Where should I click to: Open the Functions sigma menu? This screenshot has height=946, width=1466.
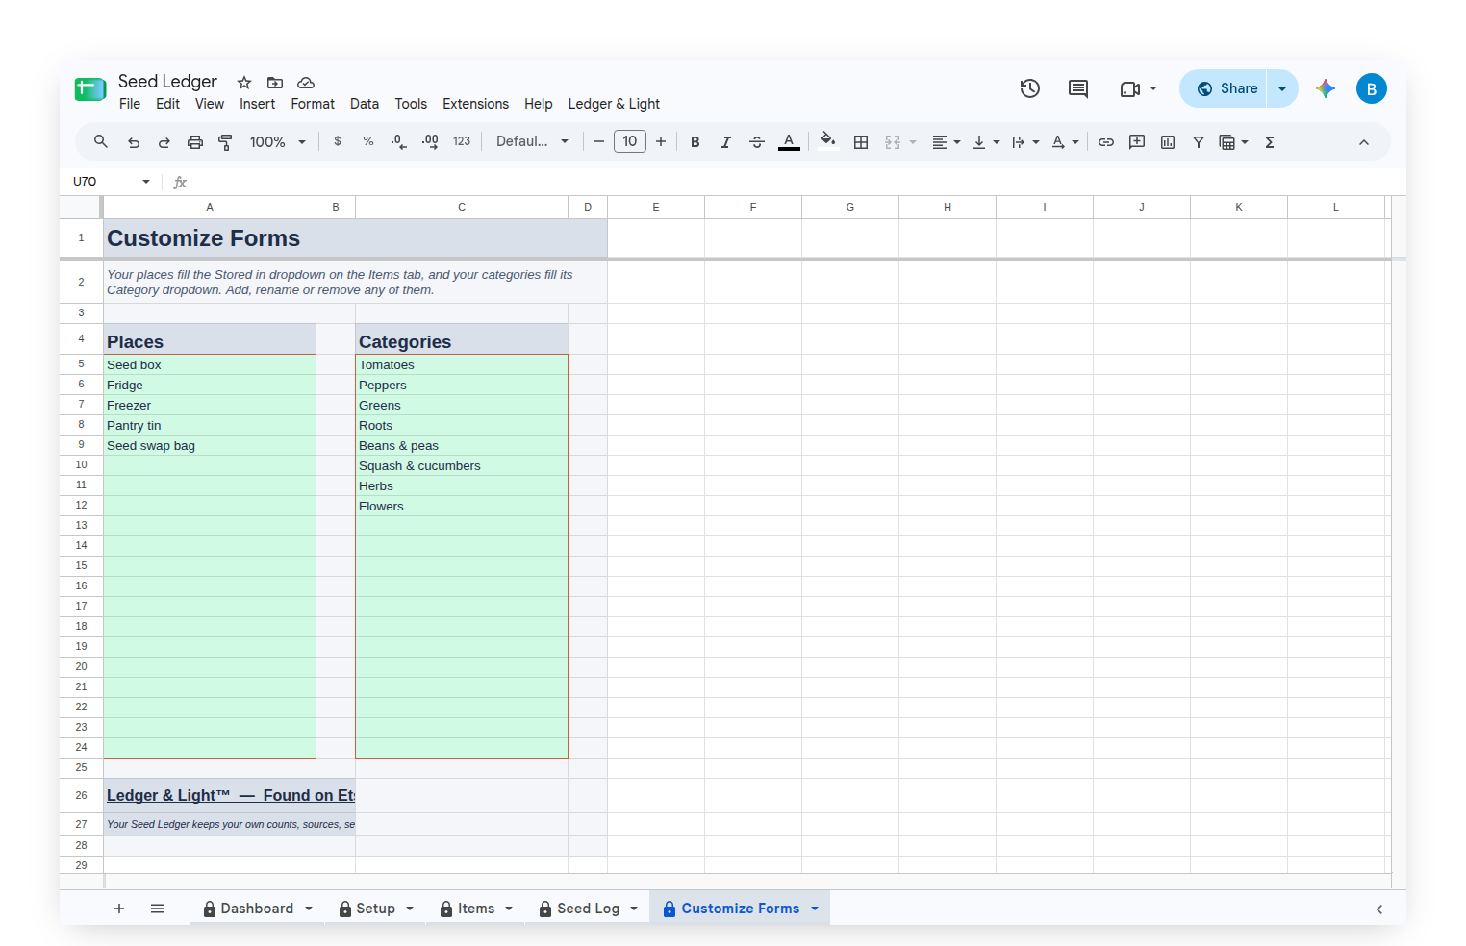pyautogui.click(x=1270, y=142)
